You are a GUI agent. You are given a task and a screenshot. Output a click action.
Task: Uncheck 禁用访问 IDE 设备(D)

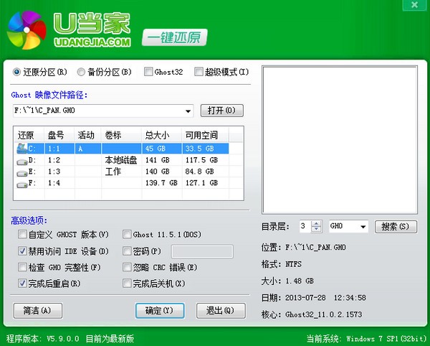(x=22, y=251)
